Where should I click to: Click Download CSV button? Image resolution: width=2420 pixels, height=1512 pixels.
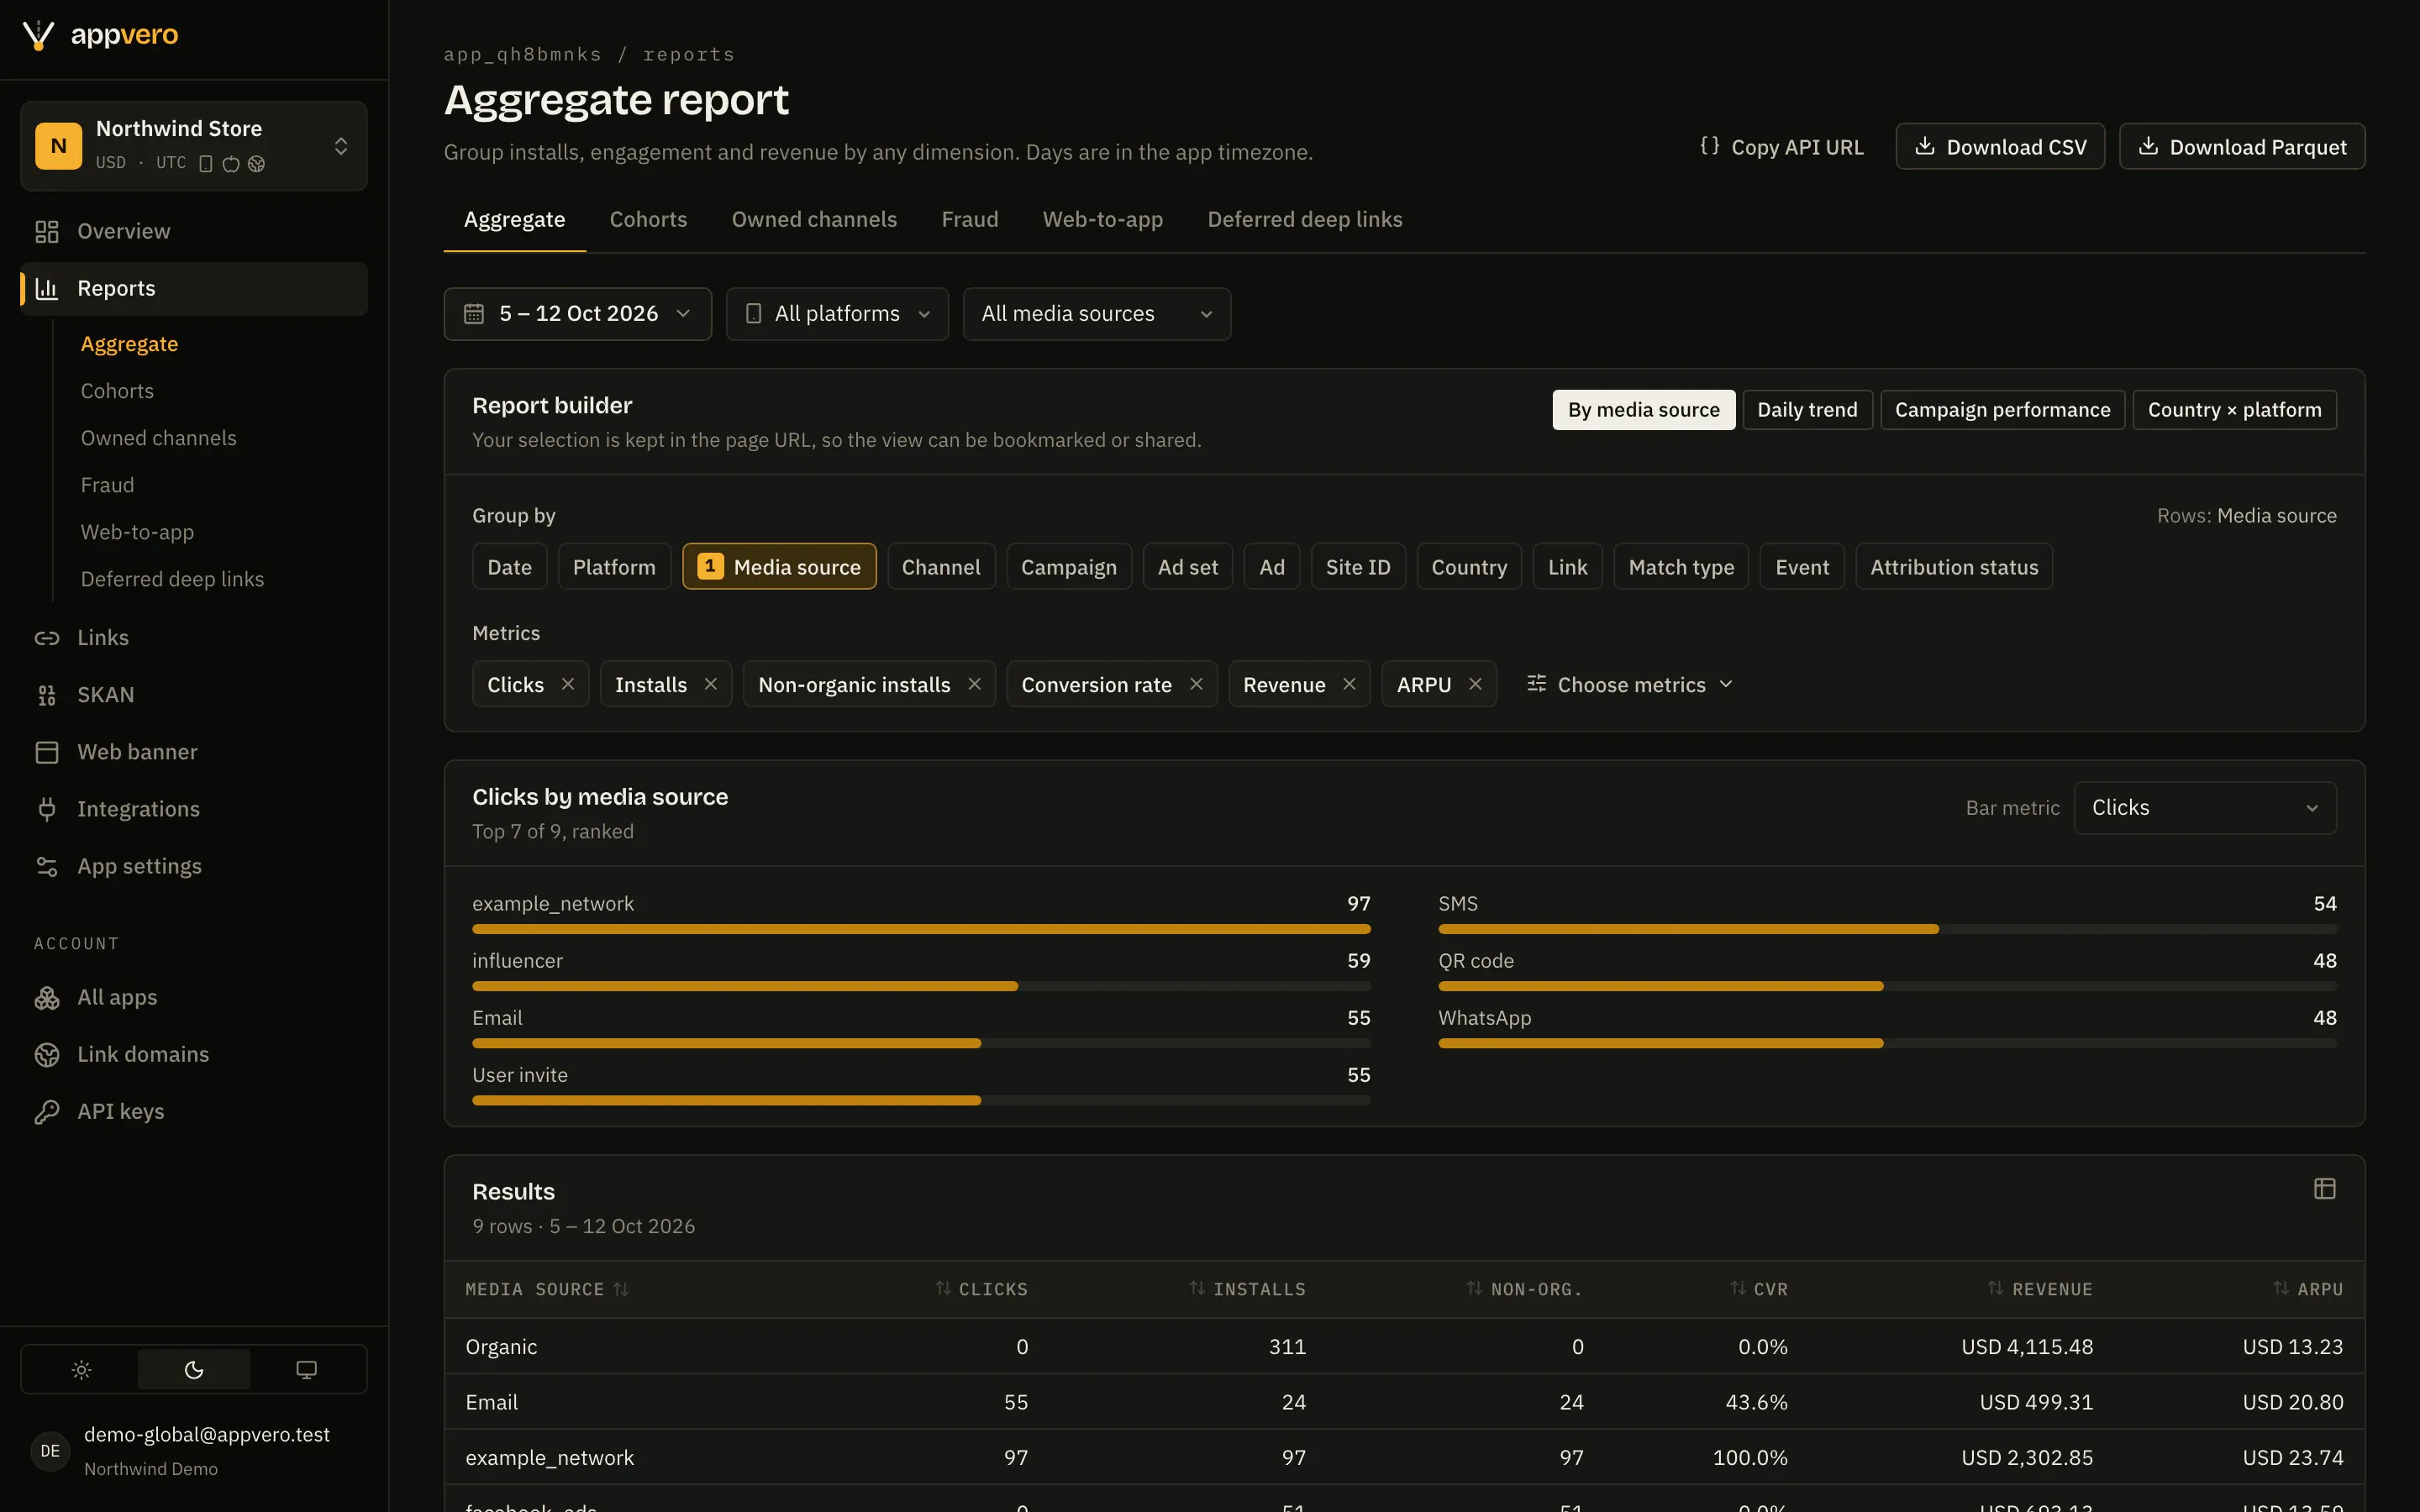point(2000,147)
